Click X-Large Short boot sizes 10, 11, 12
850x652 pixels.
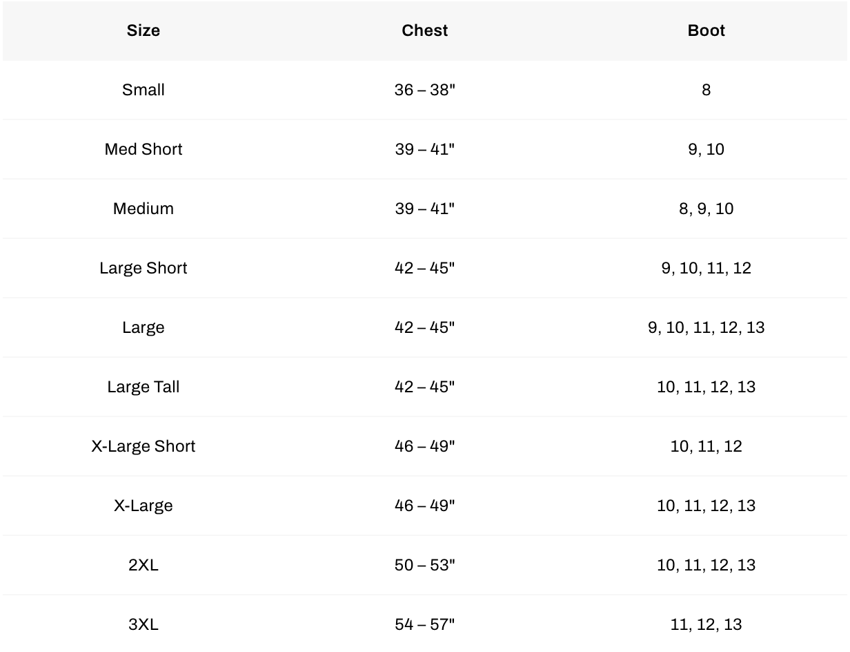tap(706, 446)
